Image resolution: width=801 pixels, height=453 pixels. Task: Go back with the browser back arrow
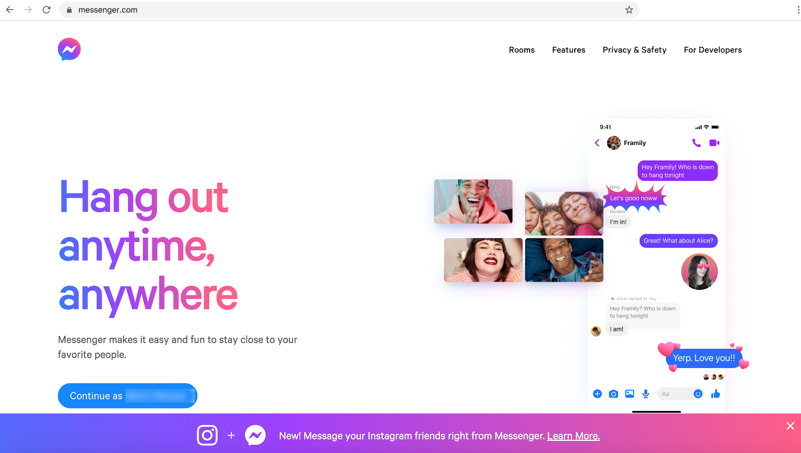10,10
